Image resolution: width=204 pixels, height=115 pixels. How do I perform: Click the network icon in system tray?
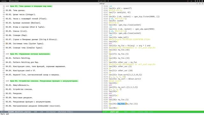pos(195,1)
